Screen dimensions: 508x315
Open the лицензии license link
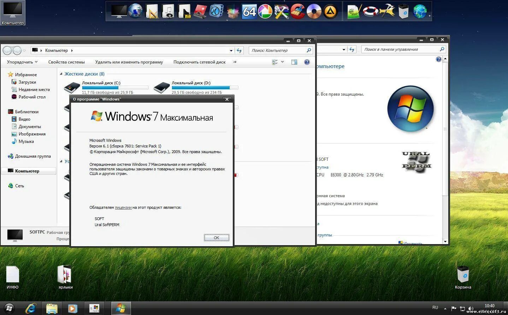[123, 207]
